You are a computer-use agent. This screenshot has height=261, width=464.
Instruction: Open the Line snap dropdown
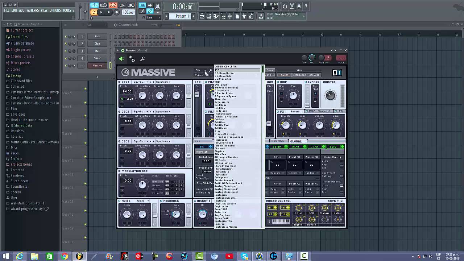pyautogui.click(x=153, y=17)
